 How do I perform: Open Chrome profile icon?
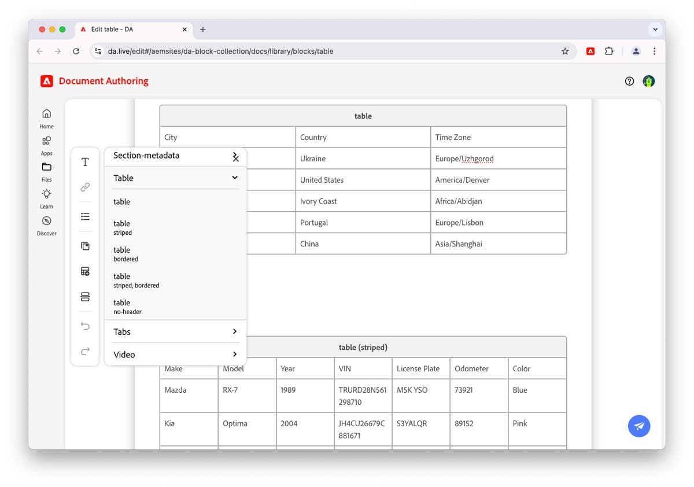point(636,51)
